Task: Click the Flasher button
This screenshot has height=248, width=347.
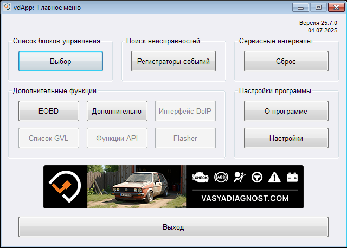Action: click(185, 138)
